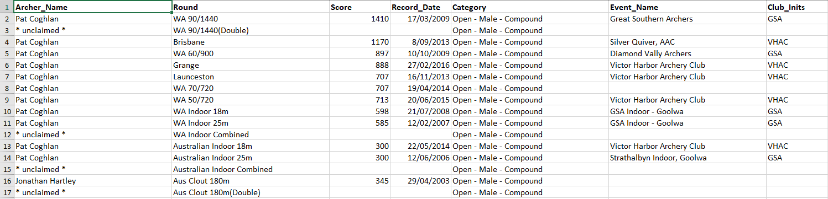Click the Aus Clout 180m(Double) cell
The height and width of the screenshot is (199, 828).
click(x=251, y=192)
